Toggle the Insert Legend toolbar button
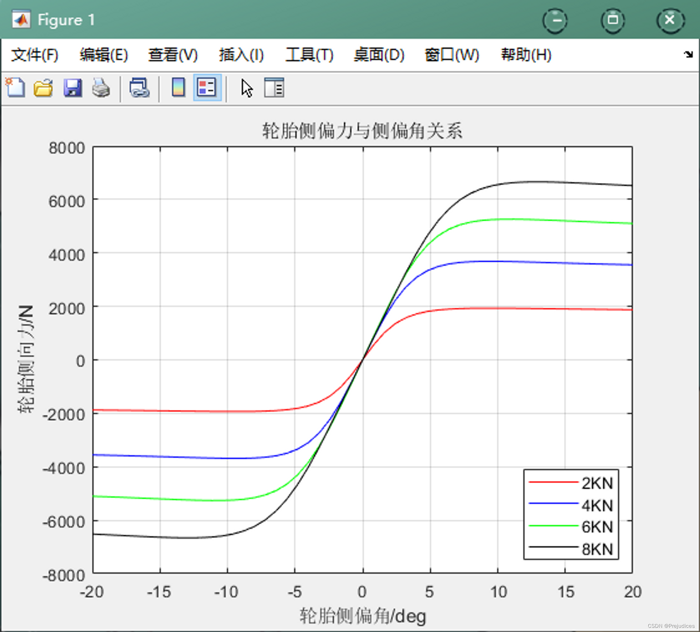Viewport: 700px width, 632px height. click(207, 88)
